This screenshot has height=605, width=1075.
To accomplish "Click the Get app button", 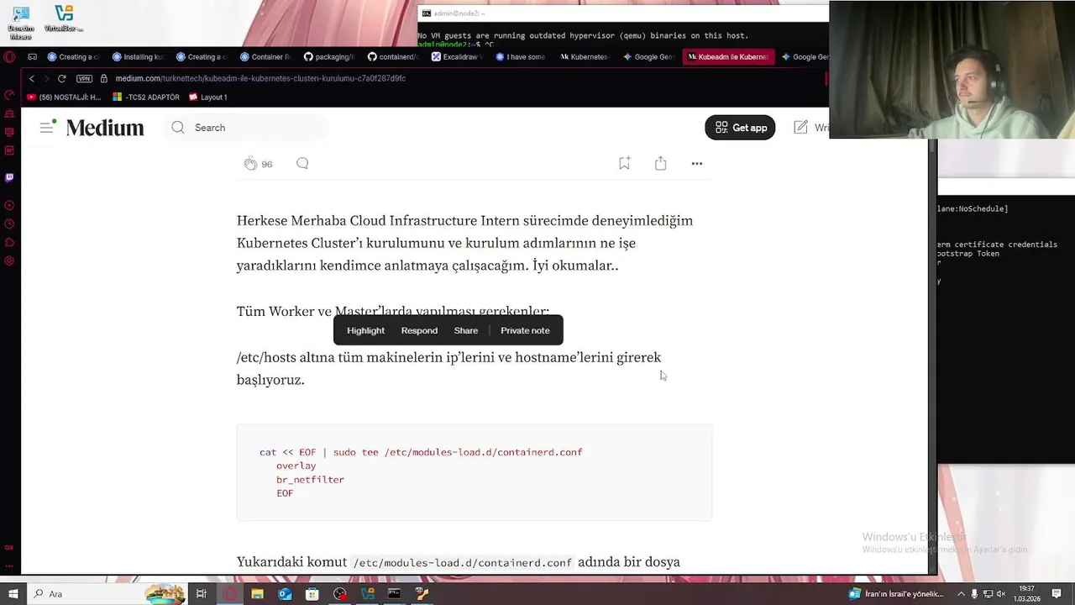I will tap(740, 128).
